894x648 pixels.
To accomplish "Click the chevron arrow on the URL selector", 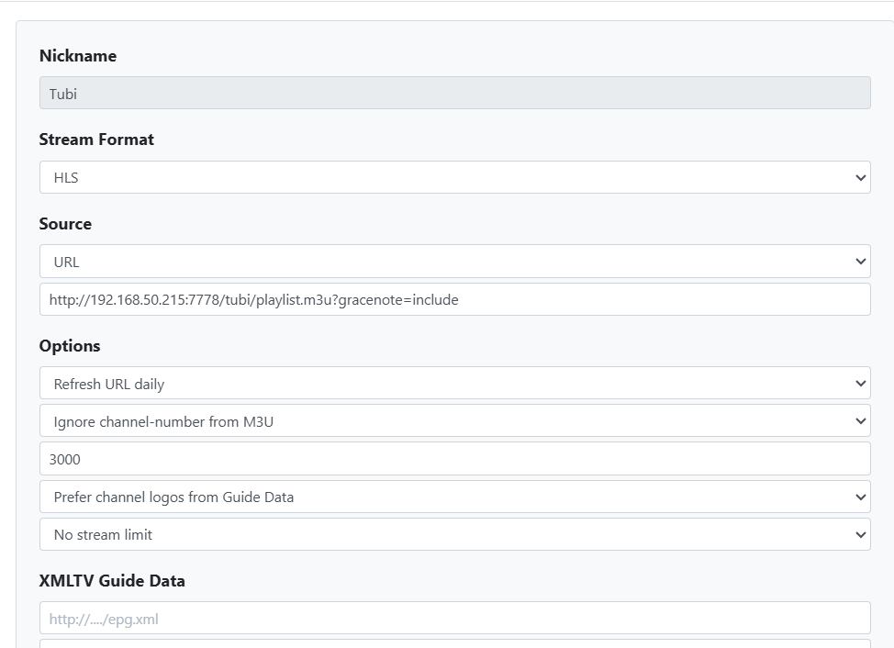I will (x=860, y=262).
